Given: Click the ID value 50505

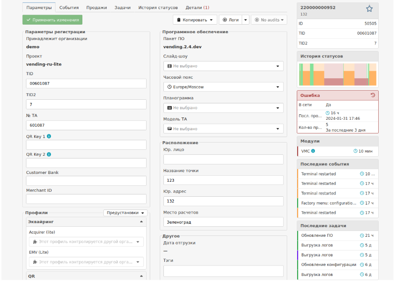Looking at the screenshot, I should click(370, 24).
